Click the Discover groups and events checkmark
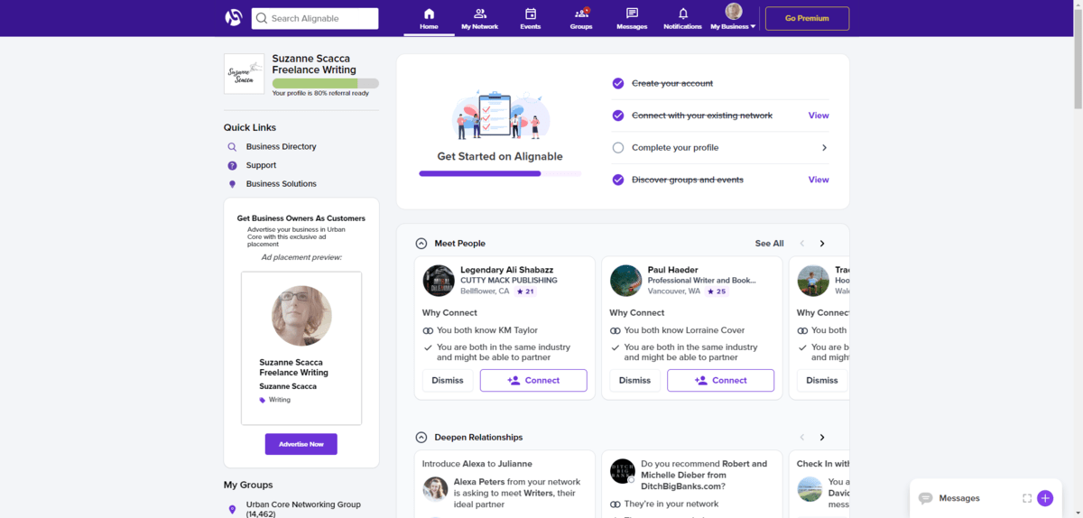 click(x=618, y=180)
